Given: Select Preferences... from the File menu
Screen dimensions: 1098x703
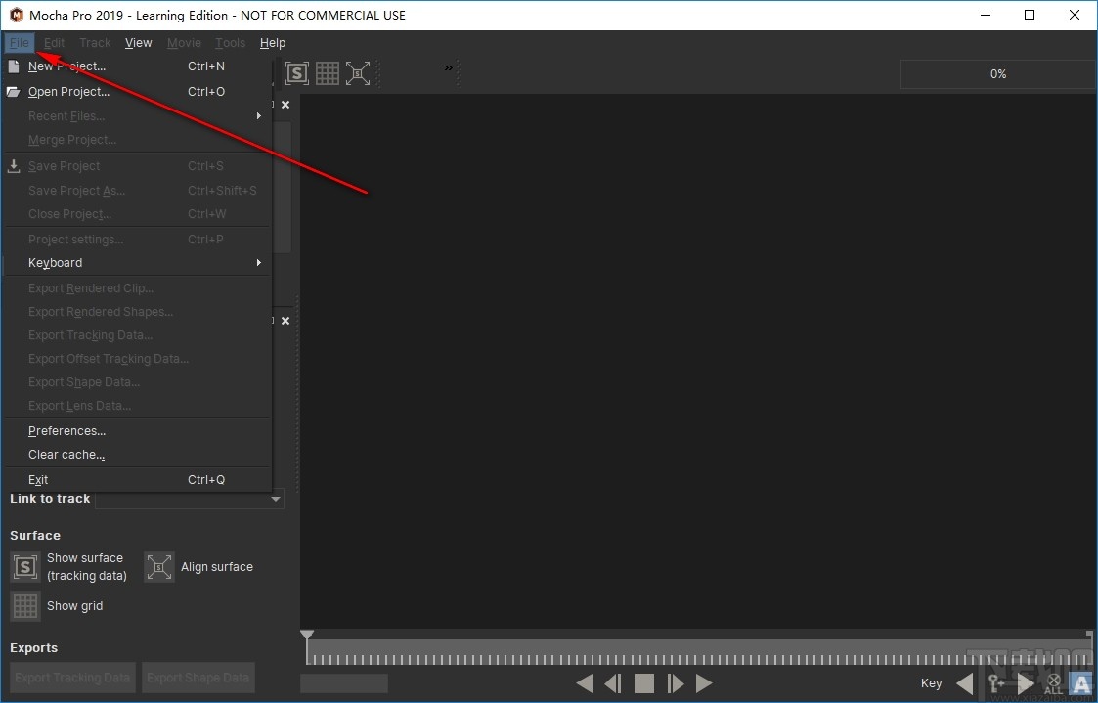Looking at the screenshot, I should tap(66, 430).
